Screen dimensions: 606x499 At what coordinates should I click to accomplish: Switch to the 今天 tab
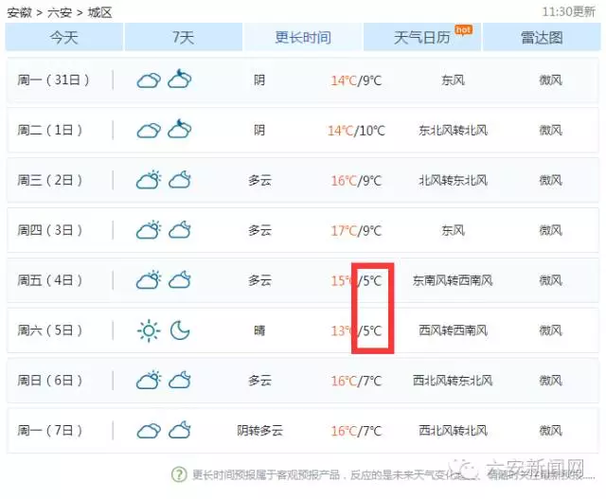pyautogui.click(x=64, y=38)
